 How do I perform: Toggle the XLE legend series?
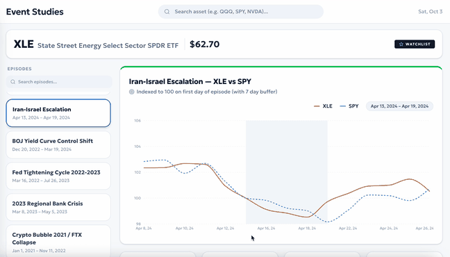(323, 106)
